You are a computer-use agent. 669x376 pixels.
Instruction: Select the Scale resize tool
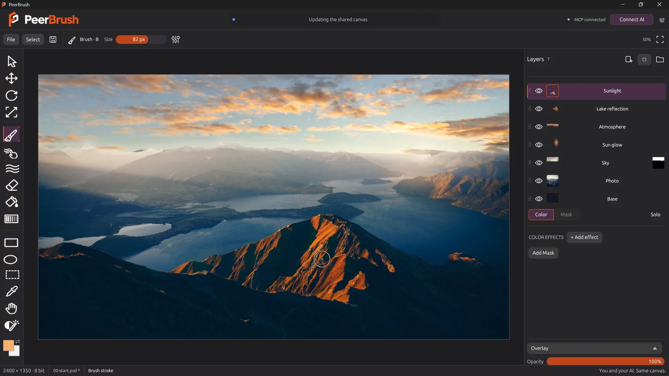coord(11,112)
